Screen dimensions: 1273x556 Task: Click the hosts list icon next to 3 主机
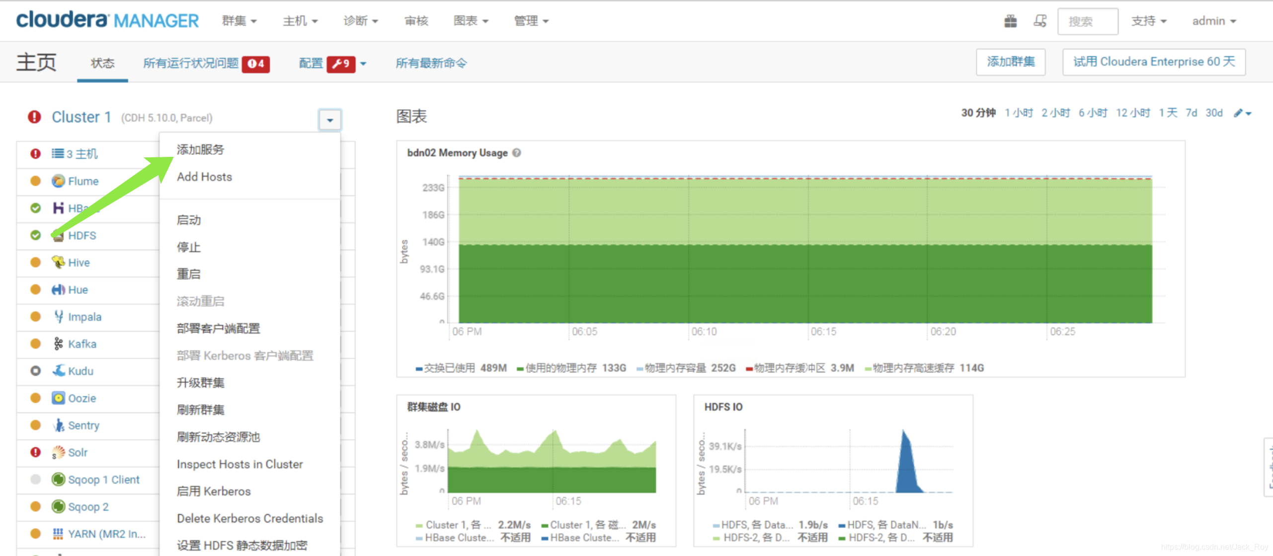point(58,153)
